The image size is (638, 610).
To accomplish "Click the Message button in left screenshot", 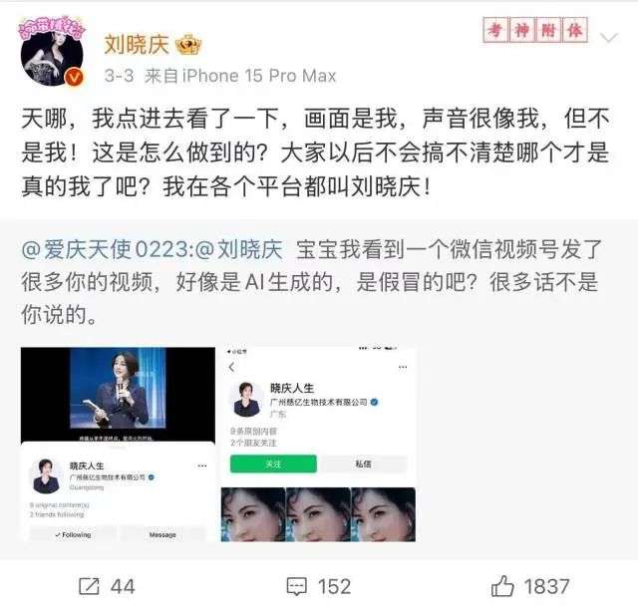I will [162, 534].
